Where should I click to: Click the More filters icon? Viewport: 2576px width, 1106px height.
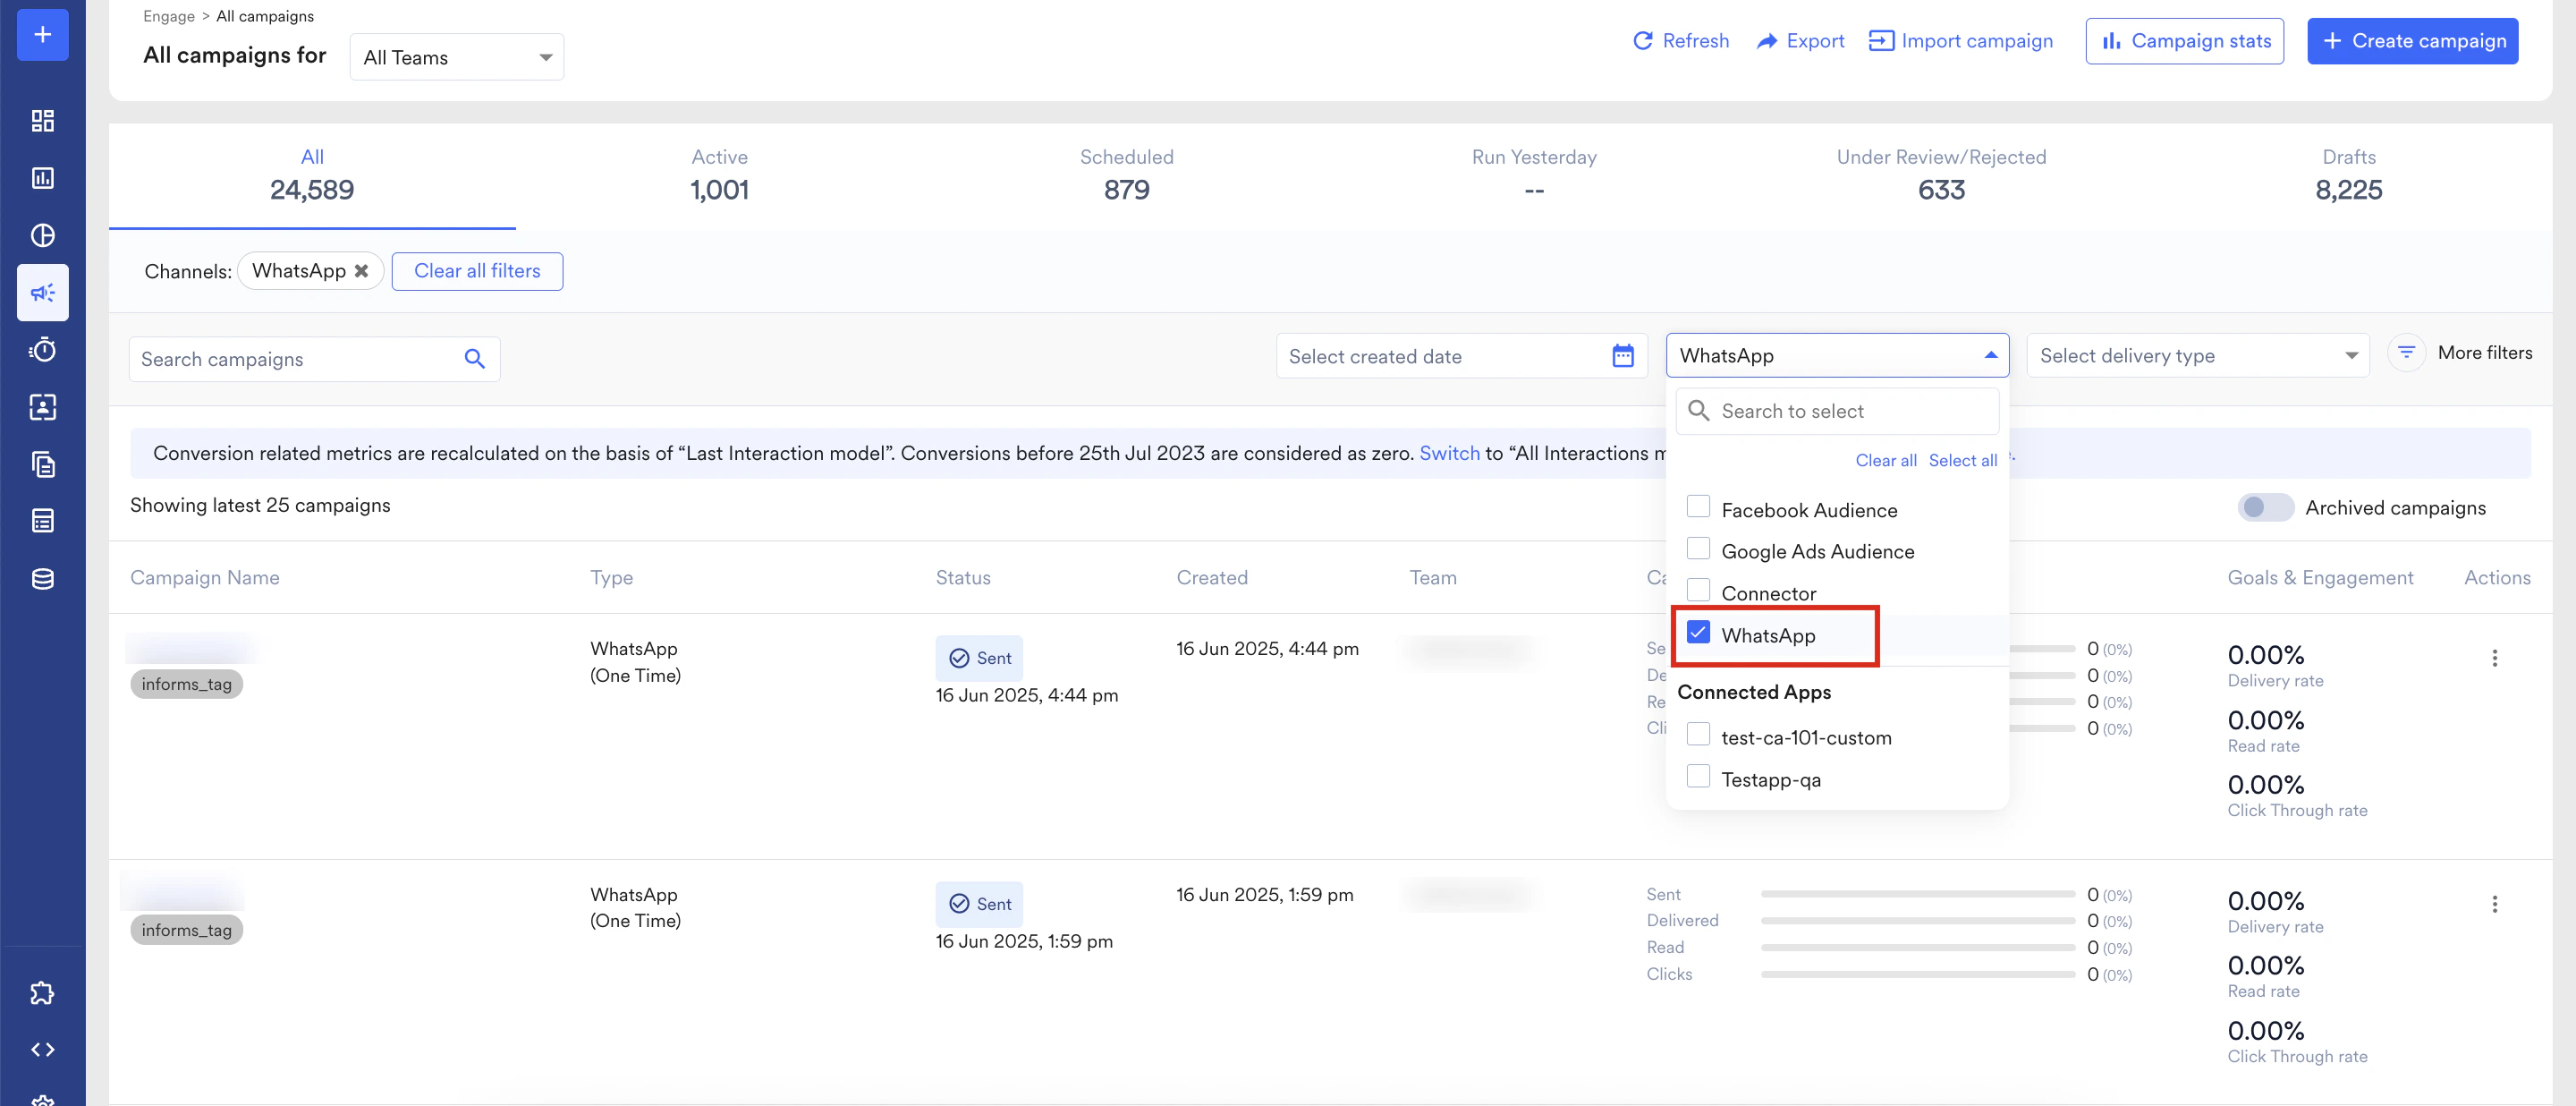pos(2406,353)
